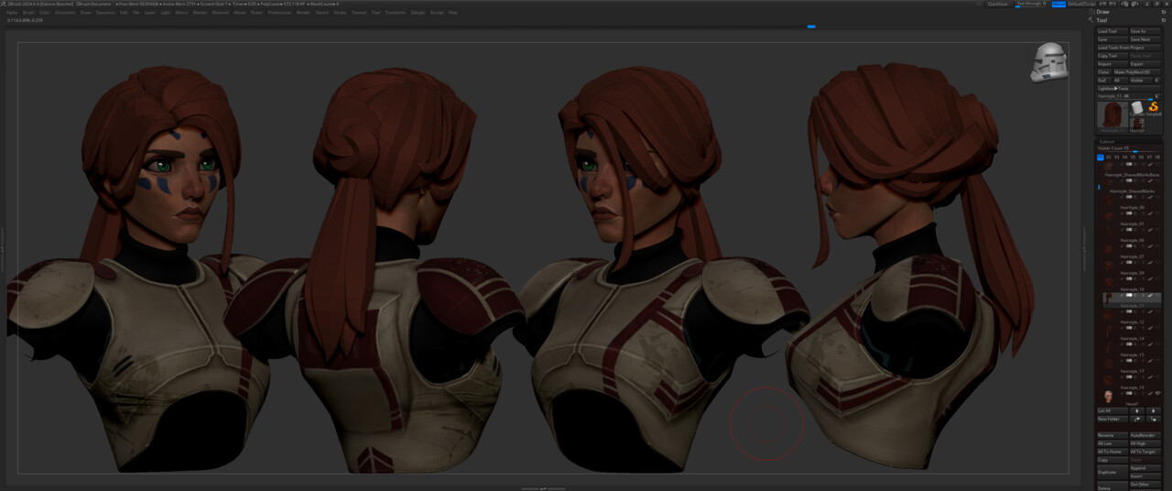Viewport: 1172px width, 491px height.
Task: Open the Material menu
Action: (221, 13)
